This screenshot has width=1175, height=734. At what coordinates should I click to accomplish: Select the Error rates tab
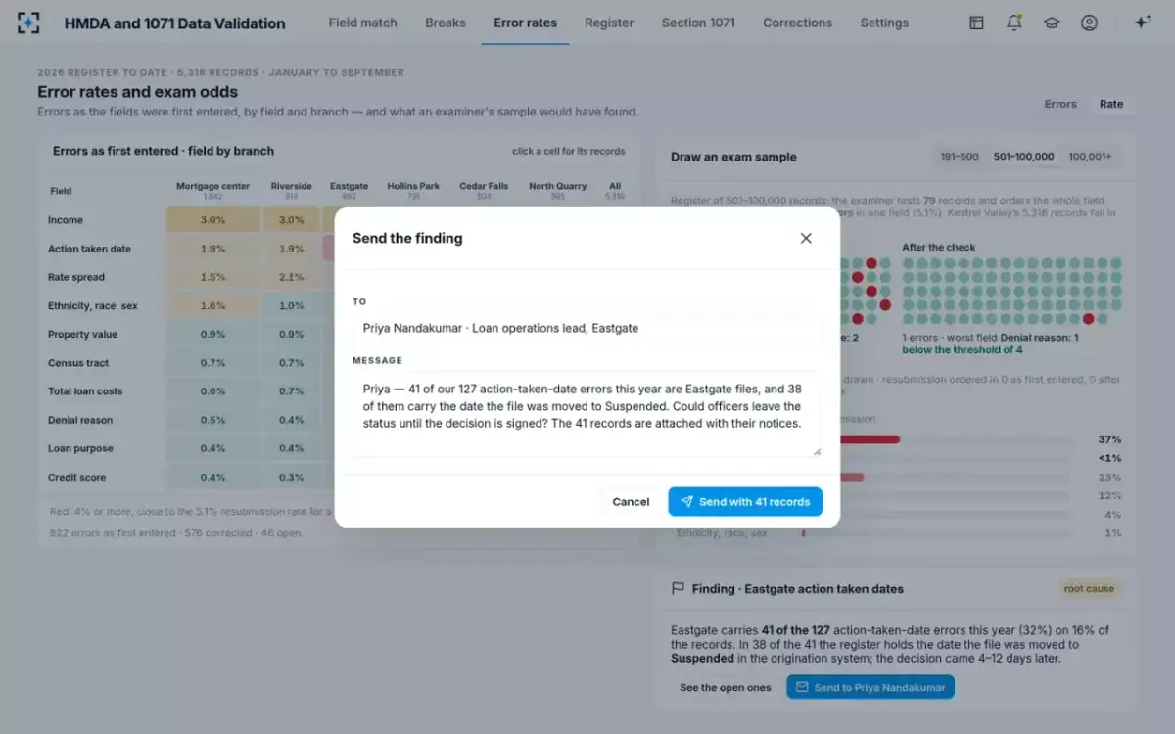526,23
